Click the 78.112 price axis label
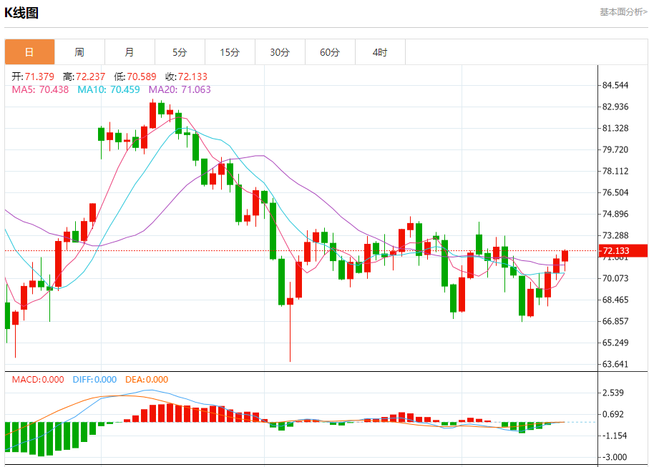The width and height of the screenshot is (654, 467). coord(615,171)
